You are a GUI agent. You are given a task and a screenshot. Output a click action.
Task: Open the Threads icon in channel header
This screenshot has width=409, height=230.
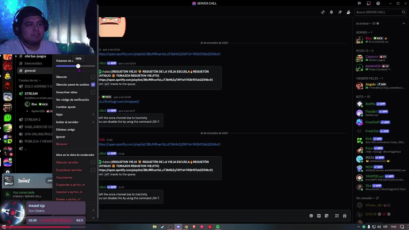(x=323, y=12)
